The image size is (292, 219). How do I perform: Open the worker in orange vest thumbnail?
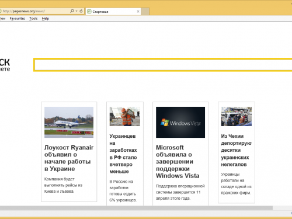[x=125, y=116]
